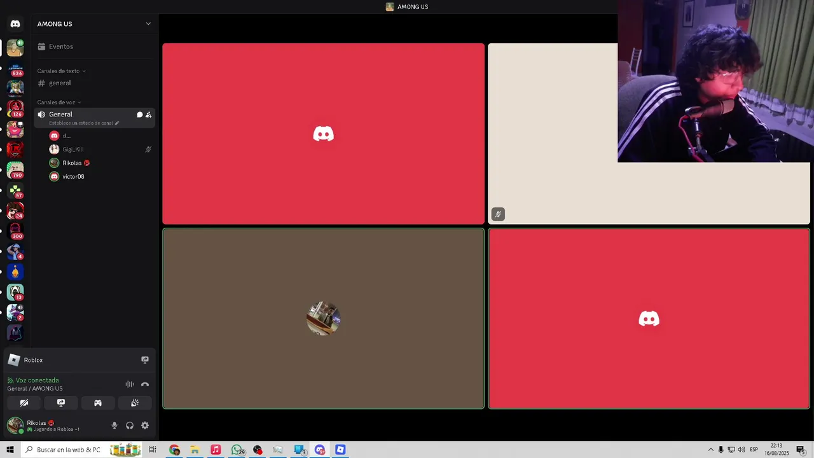The image size is (814, 458).
Task: Open Roblox from the taskbar
Action: pyautogui.click(x=340, y=450)
